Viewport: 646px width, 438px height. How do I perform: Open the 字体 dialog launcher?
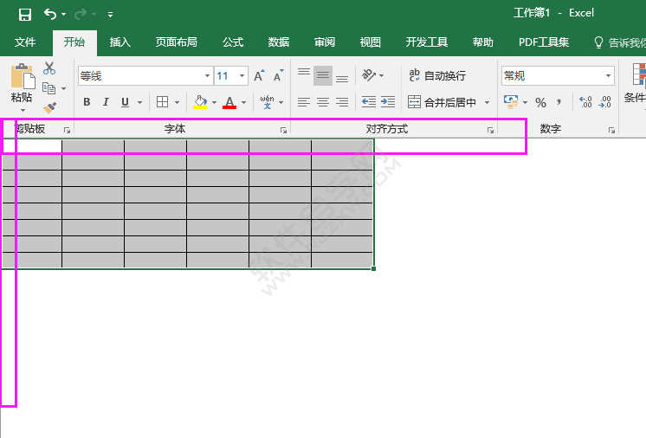pyautogui.click(x=283, y=130)
